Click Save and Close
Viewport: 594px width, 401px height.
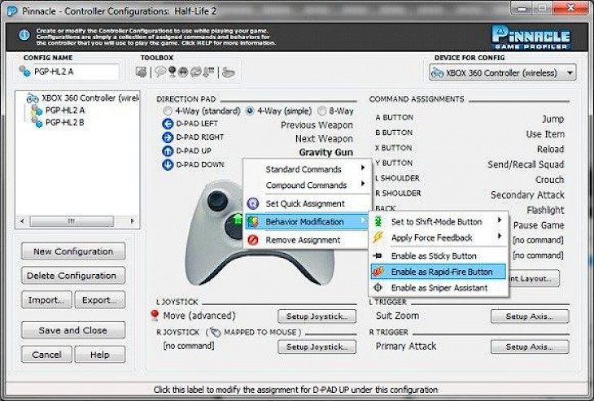pos(73,330)
